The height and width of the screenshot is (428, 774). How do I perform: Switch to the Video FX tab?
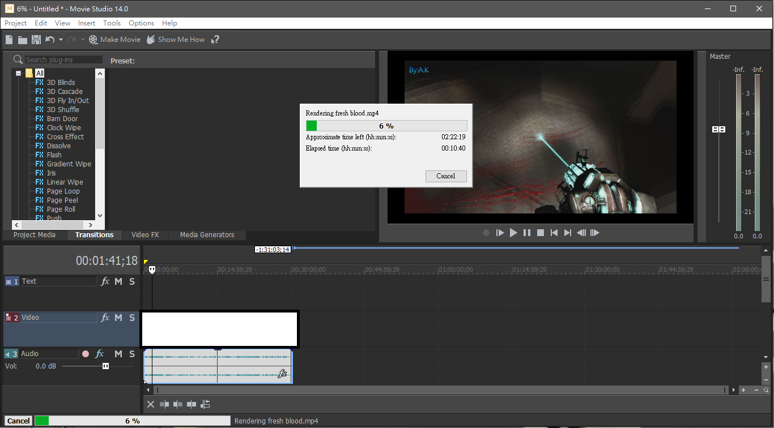coord(145,234)
